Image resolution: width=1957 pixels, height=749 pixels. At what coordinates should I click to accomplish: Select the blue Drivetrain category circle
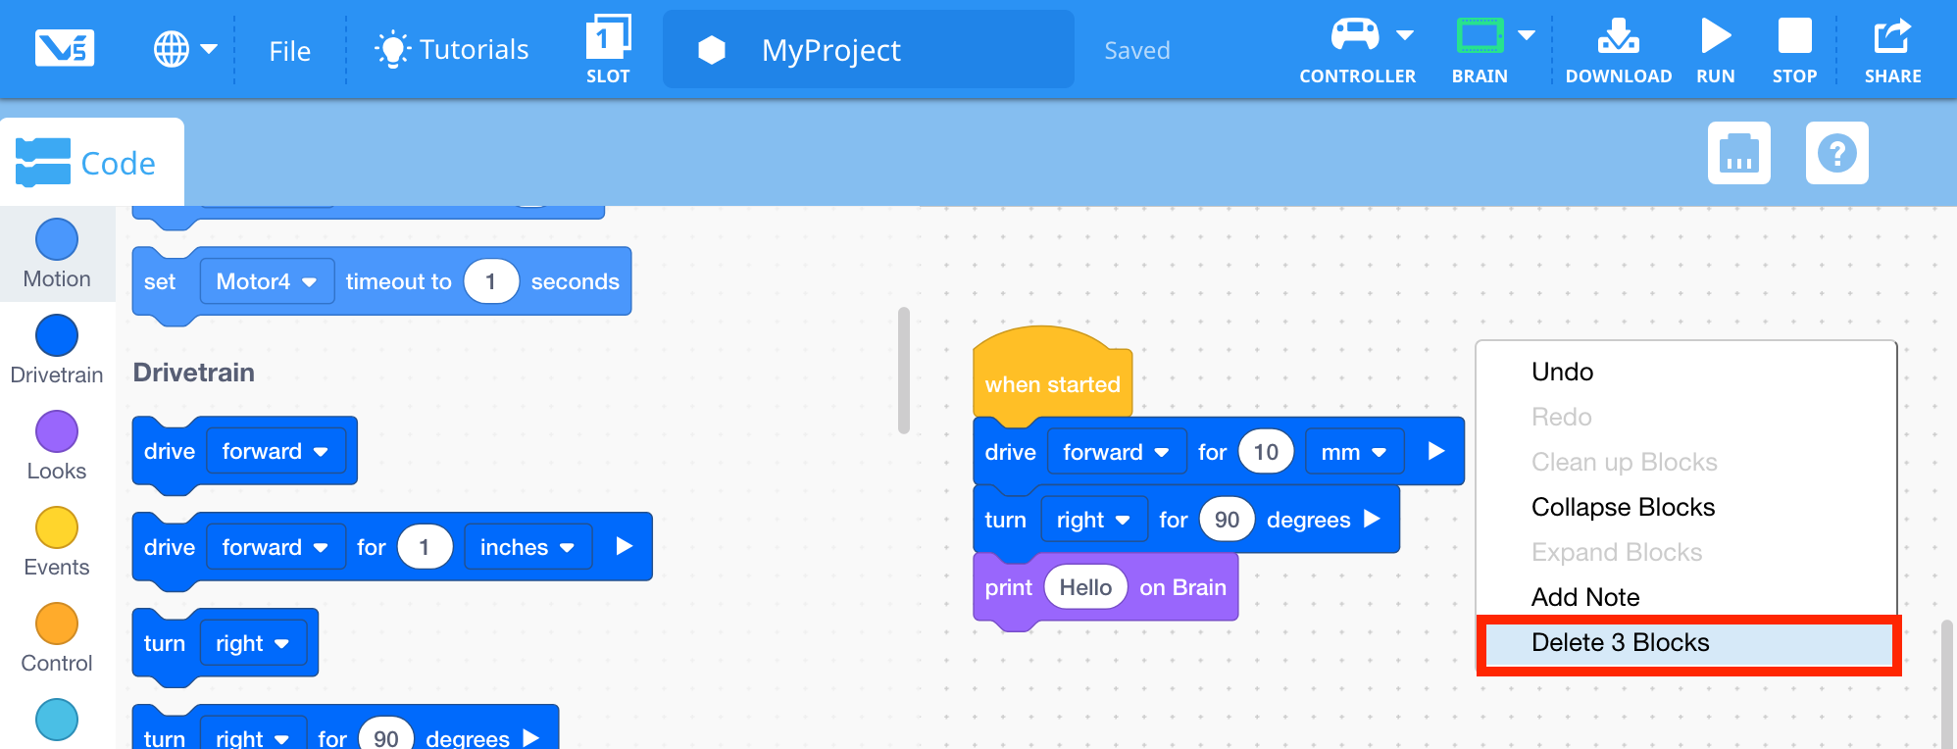[57, 336]
